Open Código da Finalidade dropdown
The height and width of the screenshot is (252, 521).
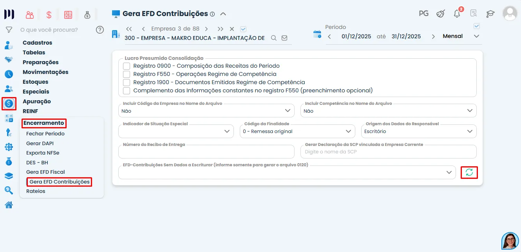click(x=297, y=131)
